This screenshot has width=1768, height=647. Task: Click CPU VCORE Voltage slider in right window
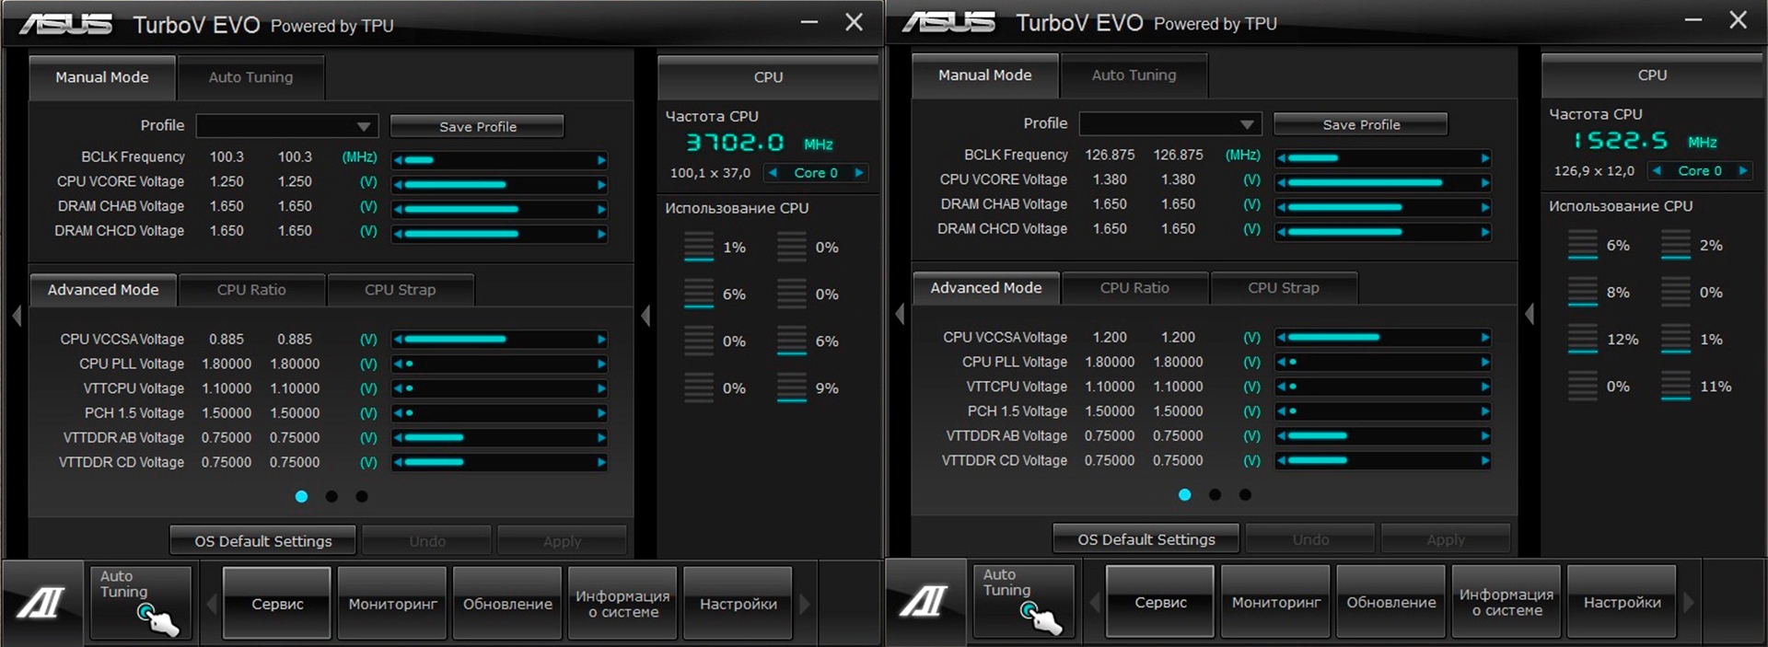coord(1383,182)
